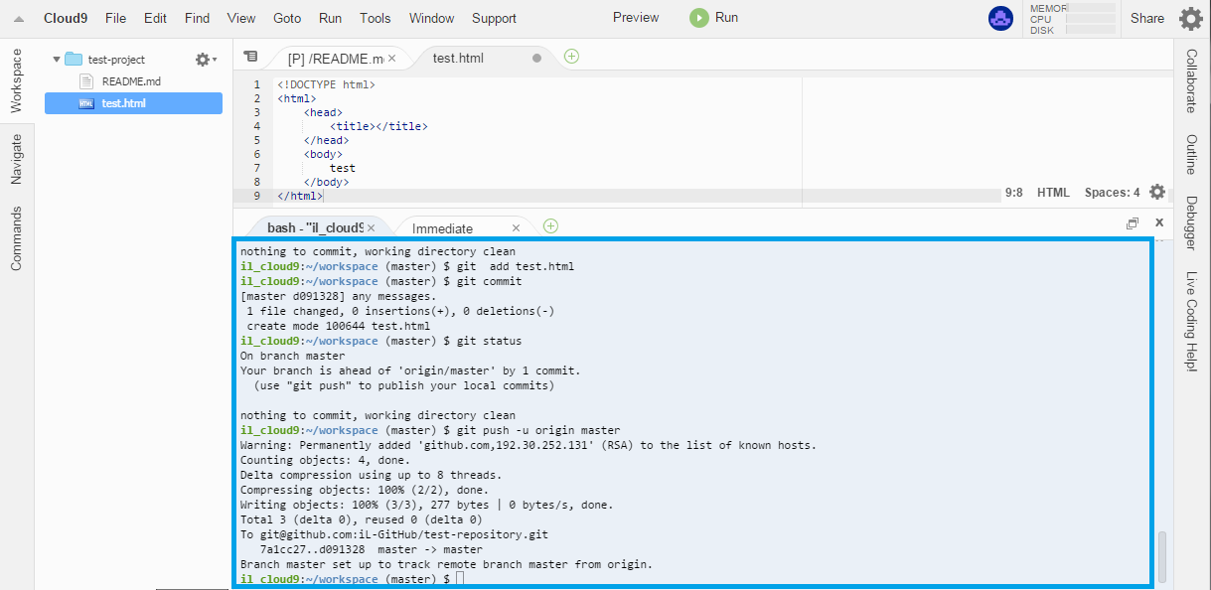Open the Workspace side panel
The image size is (1211, 590).
16,79
